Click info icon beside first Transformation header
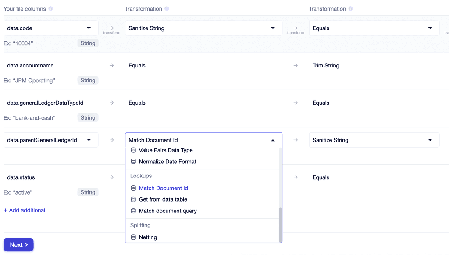 coord(167,9)
